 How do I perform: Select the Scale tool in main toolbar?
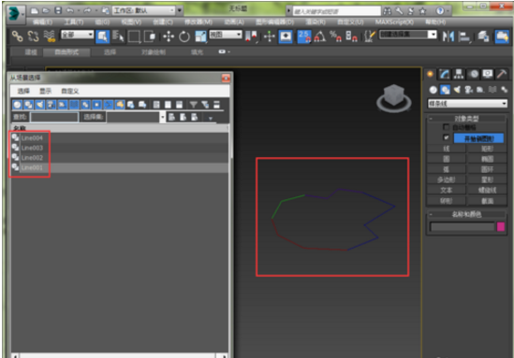point(200,36)
